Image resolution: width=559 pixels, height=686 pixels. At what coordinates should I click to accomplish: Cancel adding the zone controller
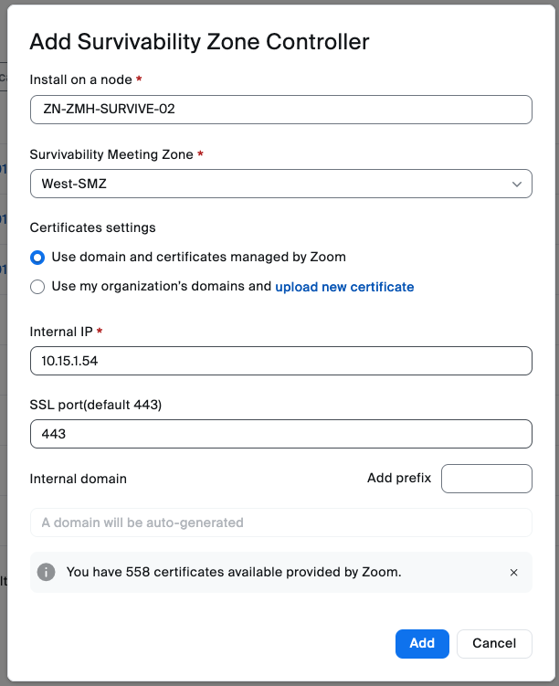tap(494, 643)
